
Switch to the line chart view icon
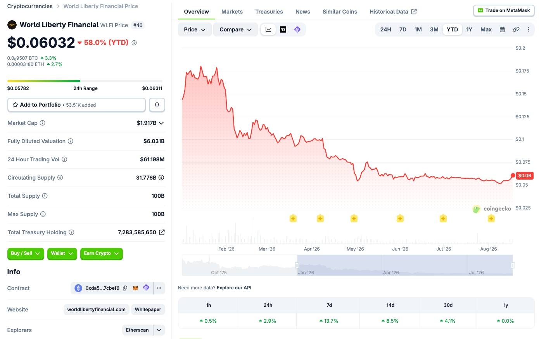pyautogui.click(x=268, y=29)
